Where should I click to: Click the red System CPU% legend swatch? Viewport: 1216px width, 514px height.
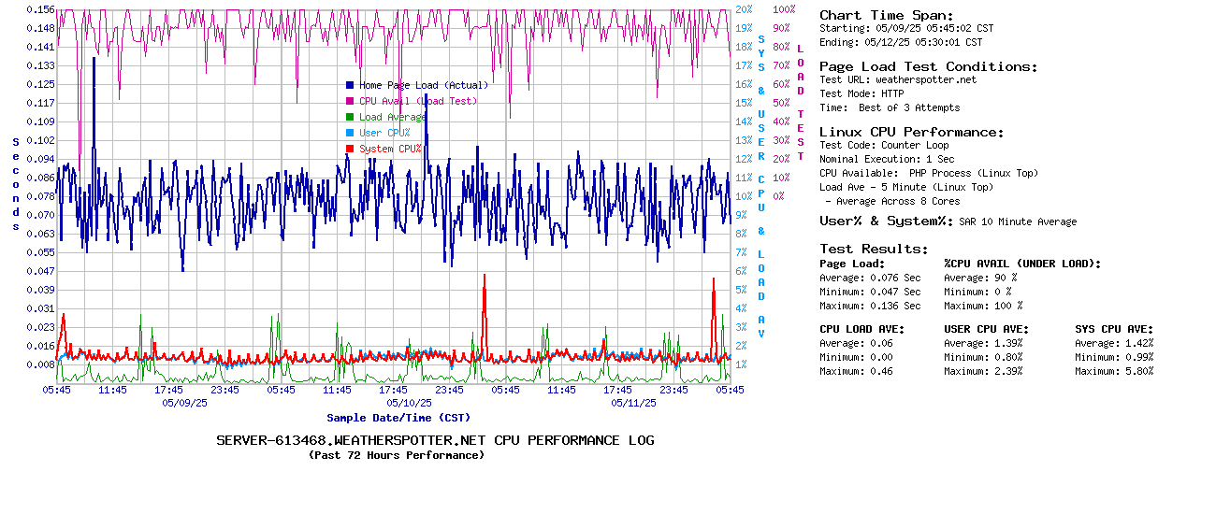tap(350, 149)
